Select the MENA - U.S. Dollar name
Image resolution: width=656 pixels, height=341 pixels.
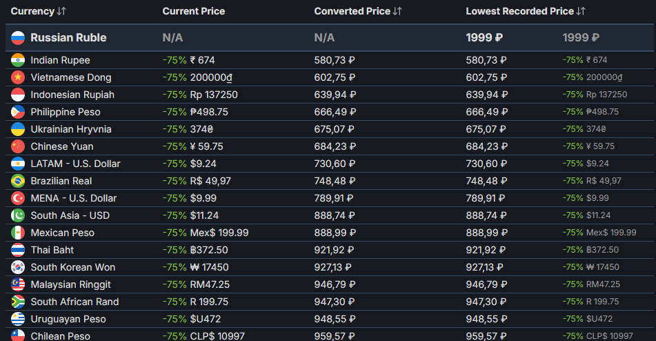tap(74, 198)
